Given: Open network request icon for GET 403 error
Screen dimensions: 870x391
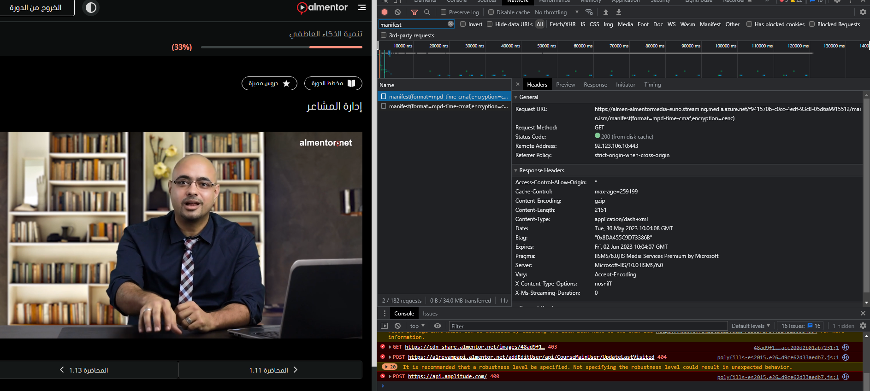Looking at the screenshot, I should (846, 347).
